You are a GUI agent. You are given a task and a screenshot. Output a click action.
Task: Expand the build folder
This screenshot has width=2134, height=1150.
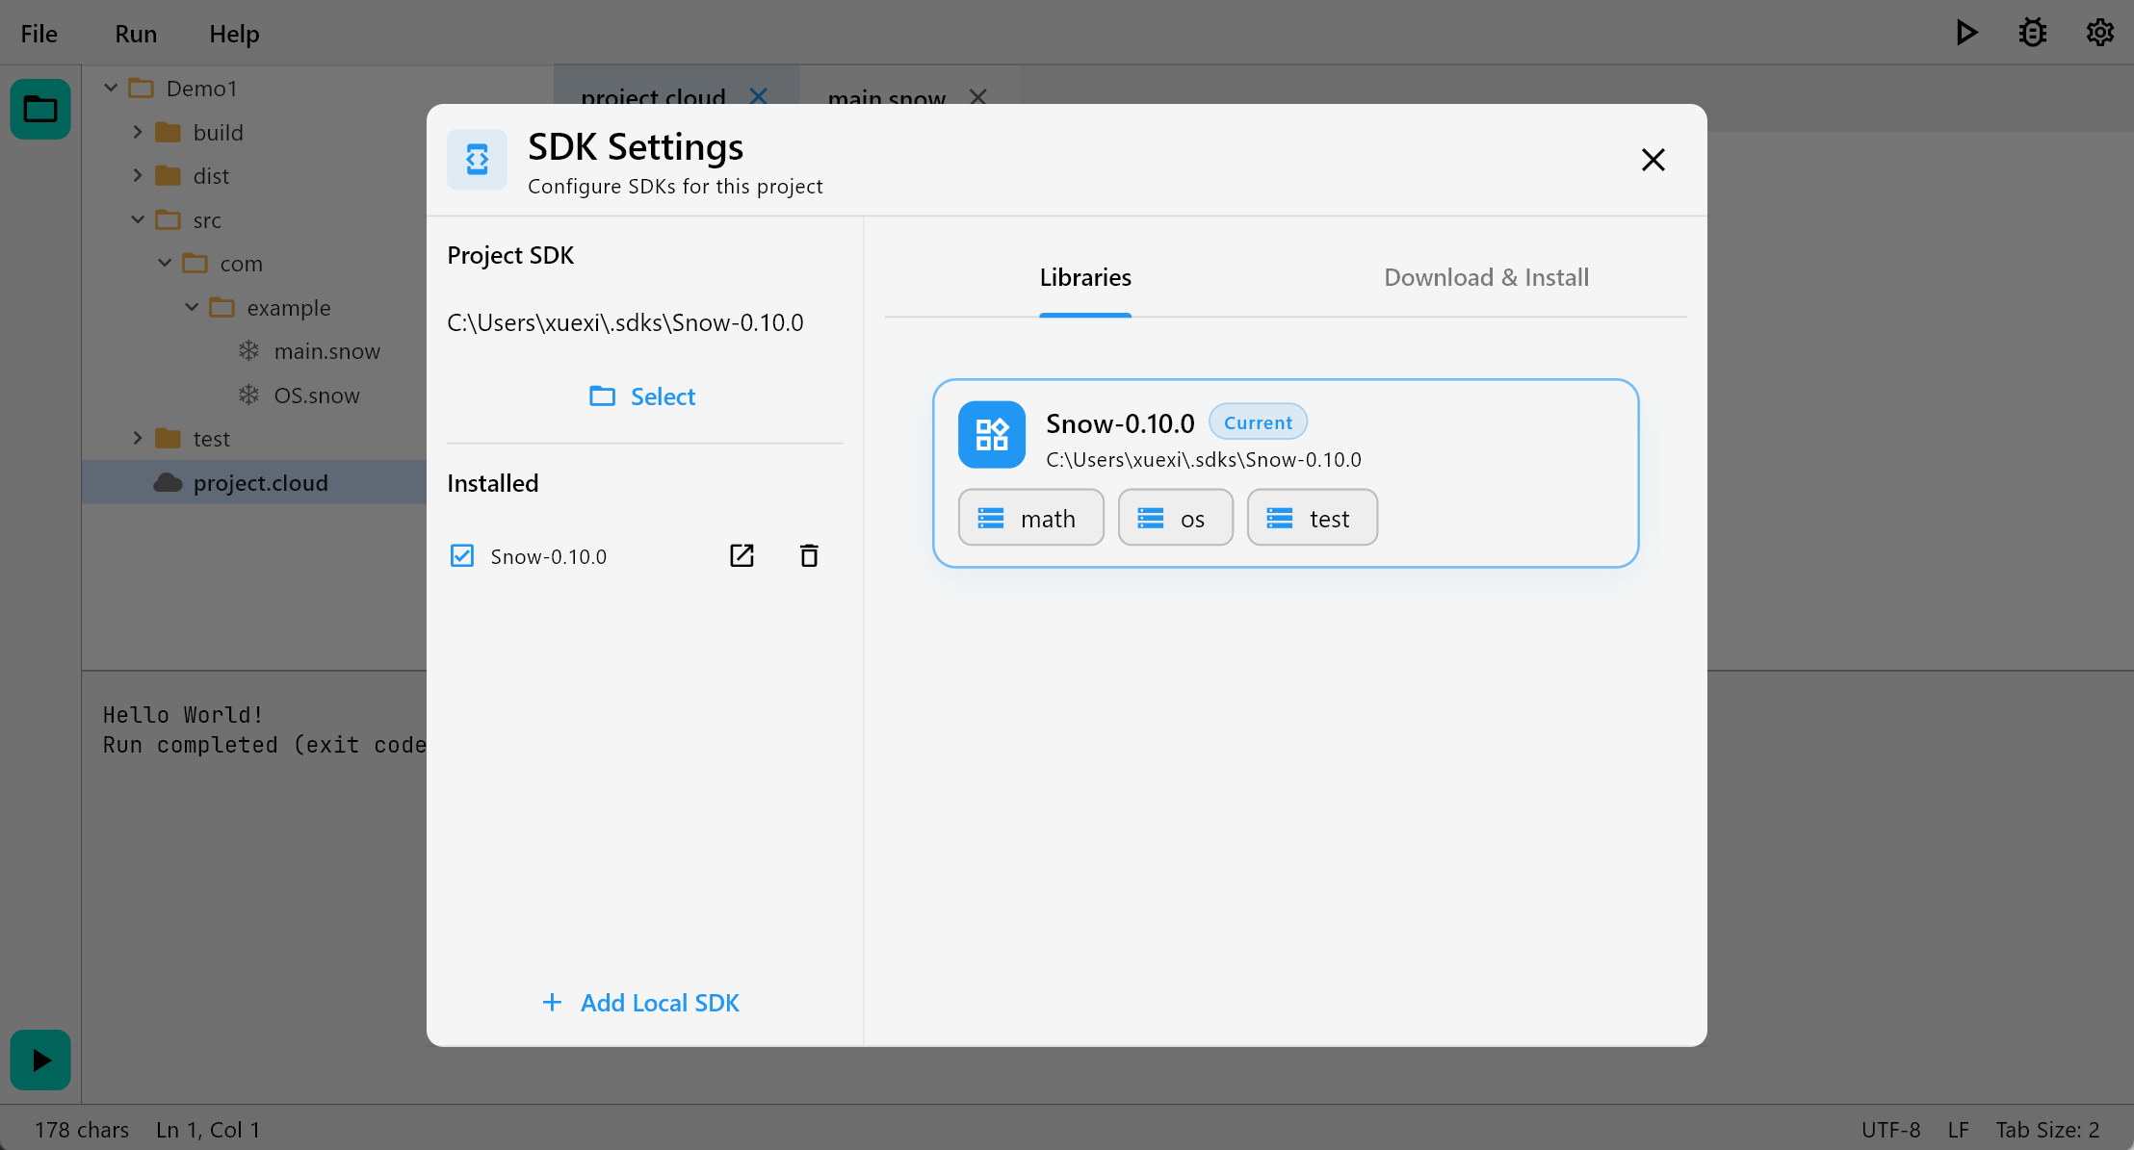tap(138, 133)
